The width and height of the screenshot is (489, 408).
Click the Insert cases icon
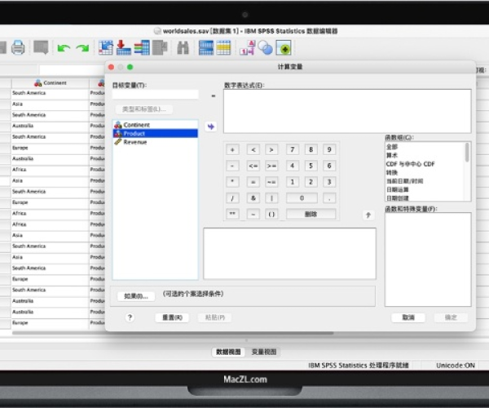click(x=206, y=47)
